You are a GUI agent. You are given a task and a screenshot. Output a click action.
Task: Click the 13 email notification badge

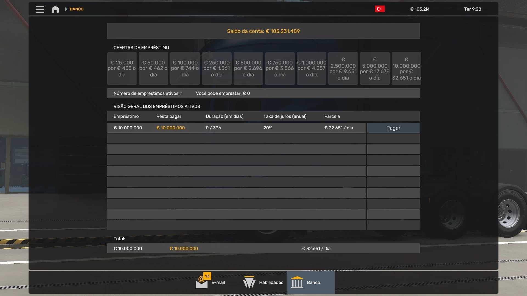pyautogui.click(x=207, y=276)
